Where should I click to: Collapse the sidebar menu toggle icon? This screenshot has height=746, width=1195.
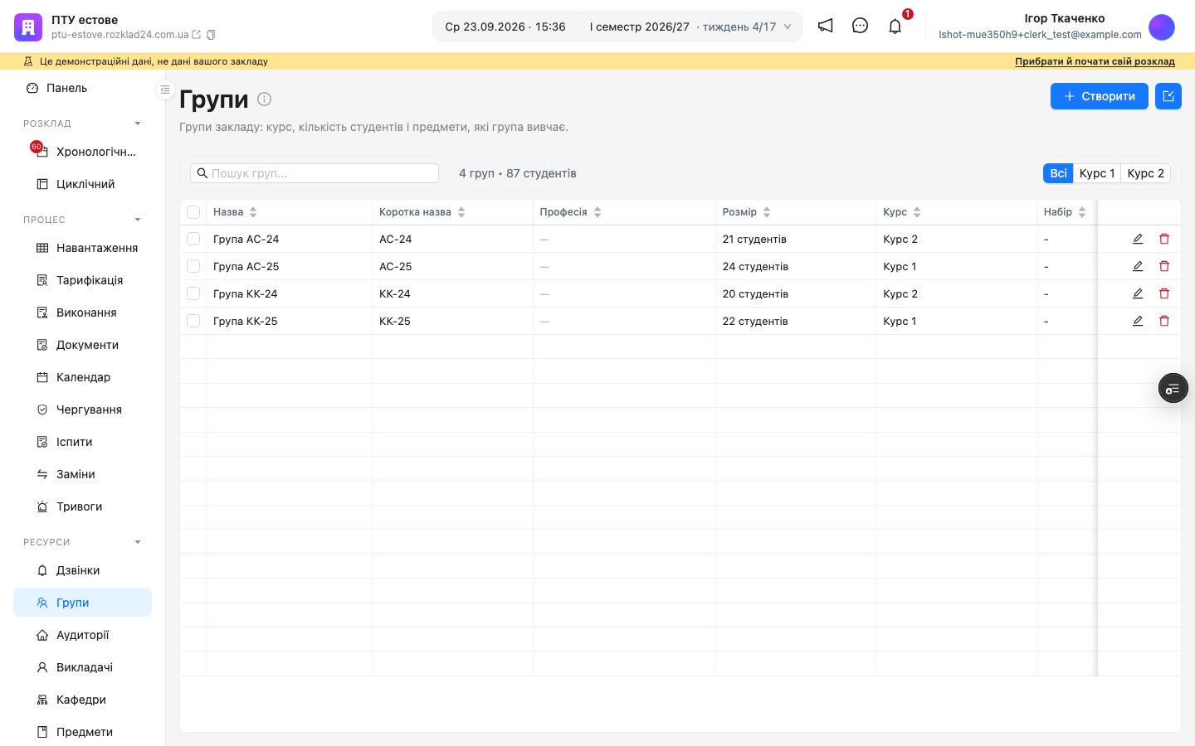click(165, 89)
